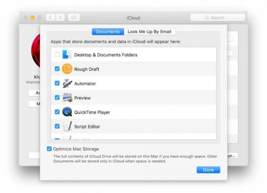267x193 pixels.
Task: Click the Automator robot icon
Action: (67, 84)
